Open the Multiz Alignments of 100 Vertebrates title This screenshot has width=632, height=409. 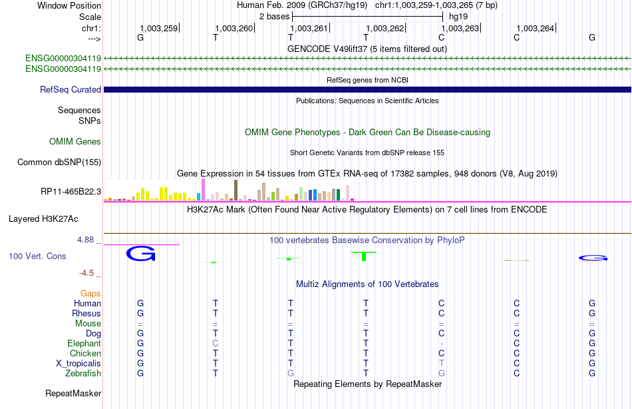coord(367,284)
